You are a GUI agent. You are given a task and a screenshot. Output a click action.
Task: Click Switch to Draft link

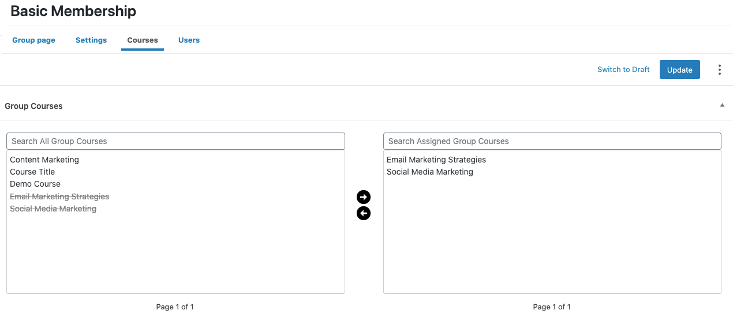coord(623,70)
